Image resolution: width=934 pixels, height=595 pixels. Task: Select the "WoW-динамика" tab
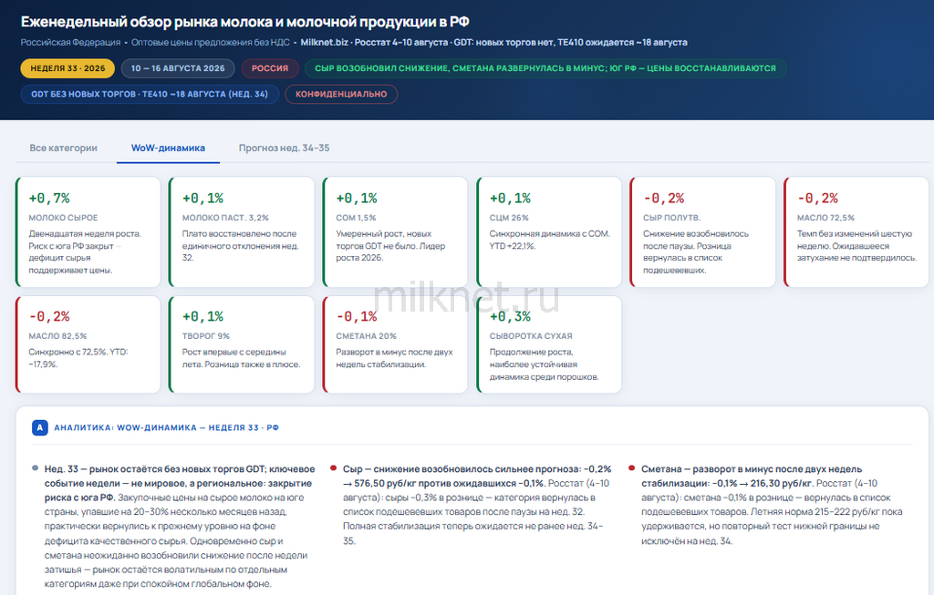pyautogui.click(x=168, y=149)
